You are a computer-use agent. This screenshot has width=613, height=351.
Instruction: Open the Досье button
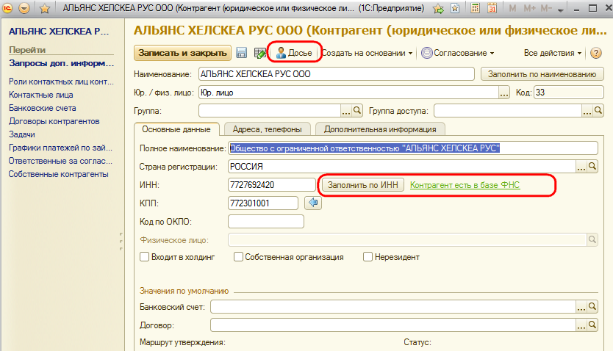(x=294, y=53)
